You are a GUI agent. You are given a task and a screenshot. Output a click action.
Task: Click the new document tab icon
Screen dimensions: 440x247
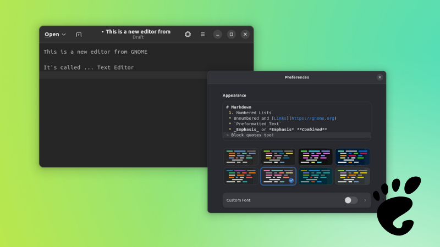click(x=79, y=35)
